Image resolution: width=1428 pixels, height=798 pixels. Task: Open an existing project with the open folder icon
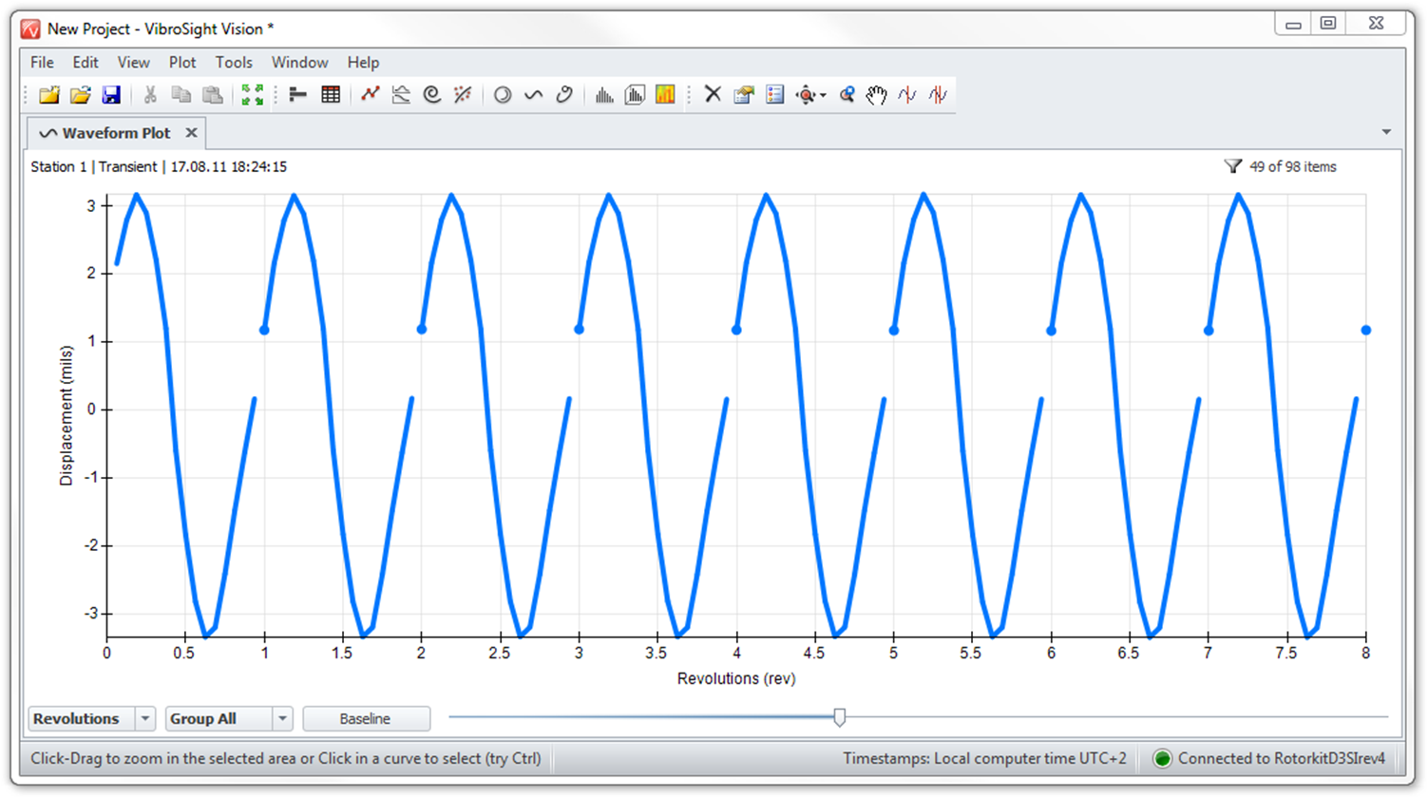tap(81, 95)
